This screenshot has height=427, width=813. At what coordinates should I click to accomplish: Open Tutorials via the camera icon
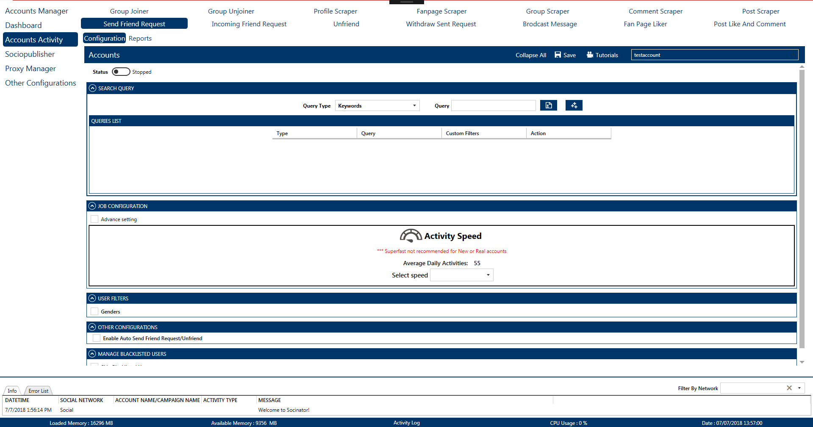pos(590,55)
